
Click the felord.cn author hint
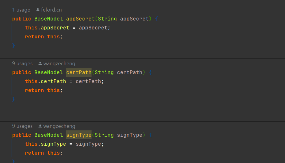pos(51,10)
